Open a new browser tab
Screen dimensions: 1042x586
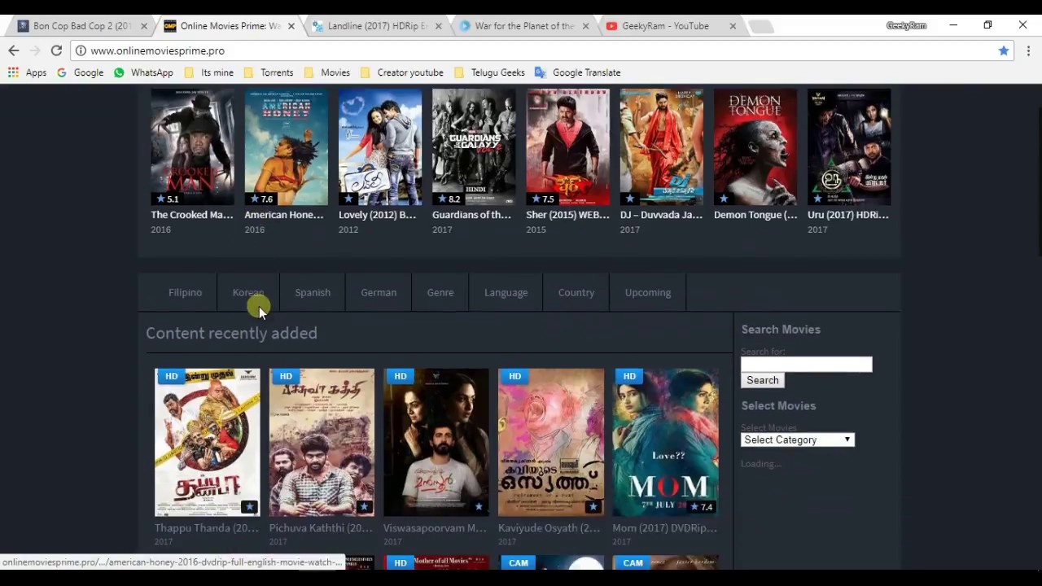coord(760,26)
